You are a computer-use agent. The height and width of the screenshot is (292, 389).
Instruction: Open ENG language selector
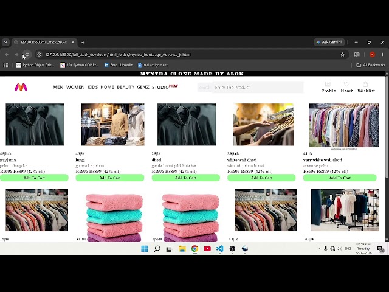pyautogui.click(x=348, y=249)
